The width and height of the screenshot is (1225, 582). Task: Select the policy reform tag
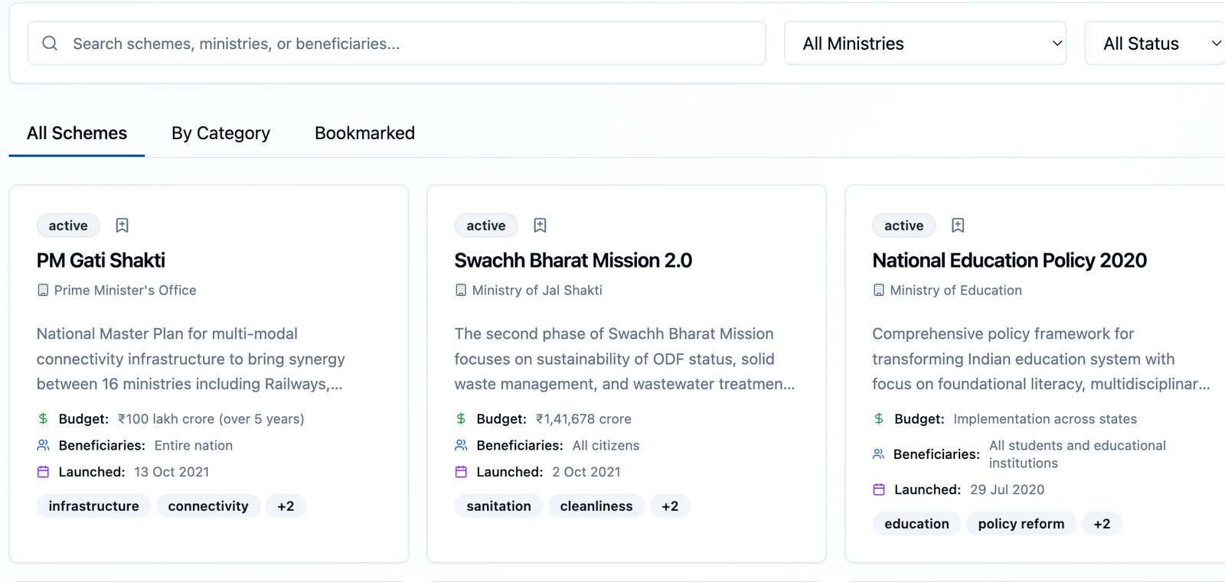1021,524
